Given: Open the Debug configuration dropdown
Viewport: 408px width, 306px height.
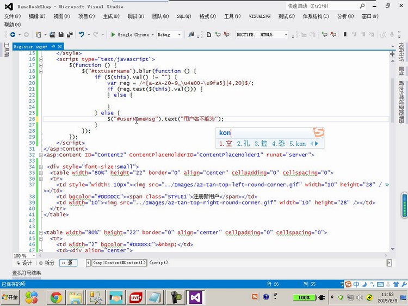Looking at the screenshot, I should (x=180, y=35).
